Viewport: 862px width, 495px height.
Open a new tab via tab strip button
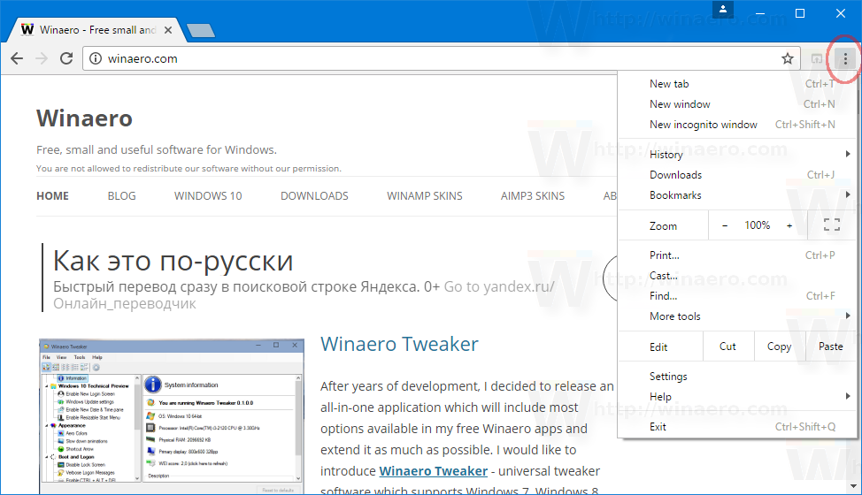(x=201, y=31)
